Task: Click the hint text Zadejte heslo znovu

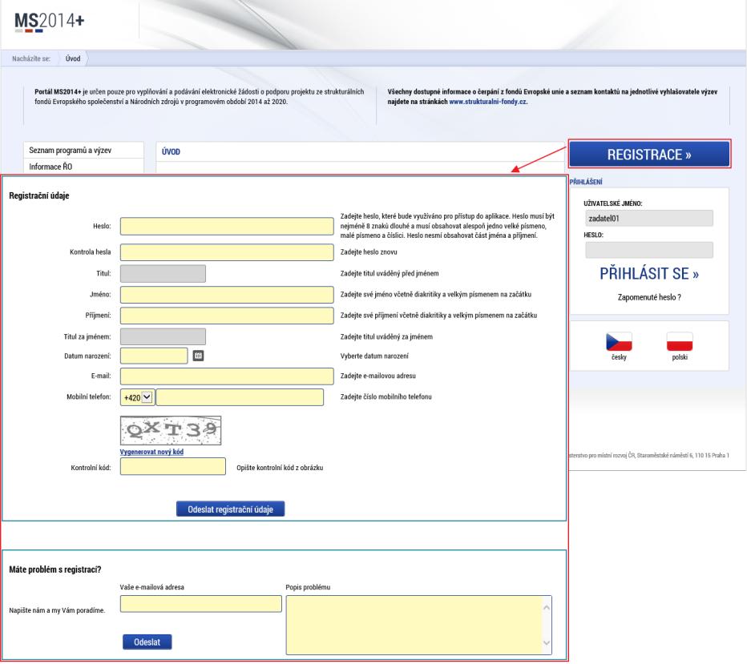Action: point(369,252)
